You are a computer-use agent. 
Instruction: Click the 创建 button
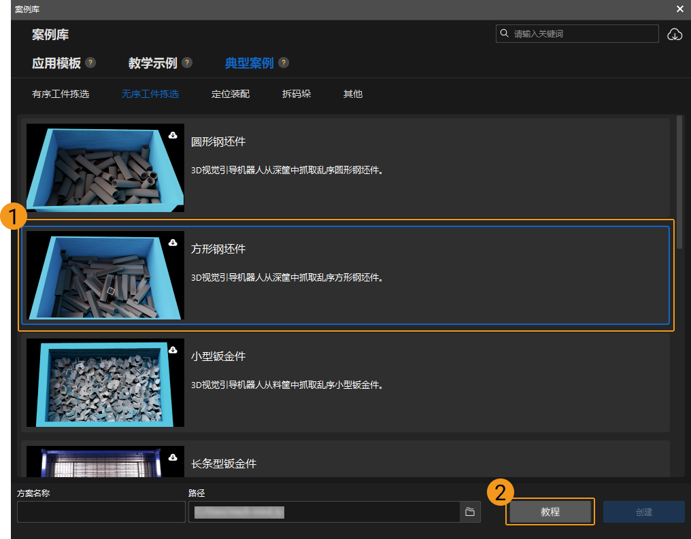point(643,512)
